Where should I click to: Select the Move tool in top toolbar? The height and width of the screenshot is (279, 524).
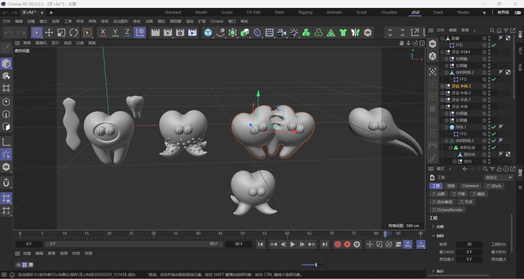tap(49, 33)
